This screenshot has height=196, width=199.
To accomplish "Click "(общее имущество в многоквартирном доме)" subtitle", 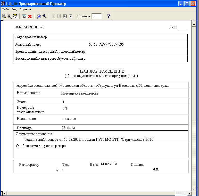I will click(101, 76).
